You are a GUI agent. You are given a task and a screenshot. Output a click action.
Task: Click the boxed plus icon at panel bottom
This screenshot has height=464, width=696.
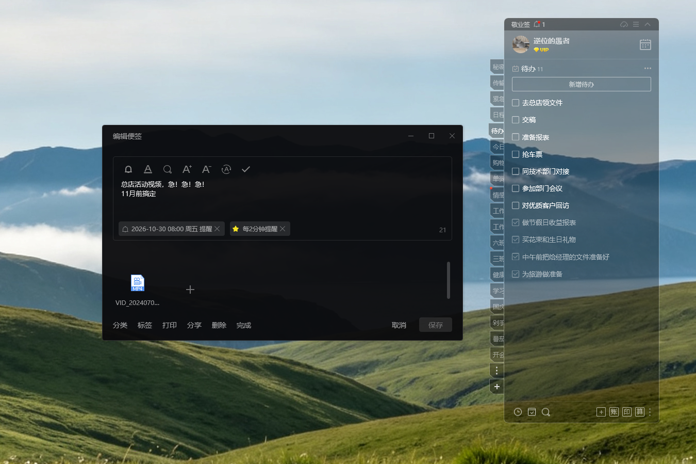pos(601,412)
